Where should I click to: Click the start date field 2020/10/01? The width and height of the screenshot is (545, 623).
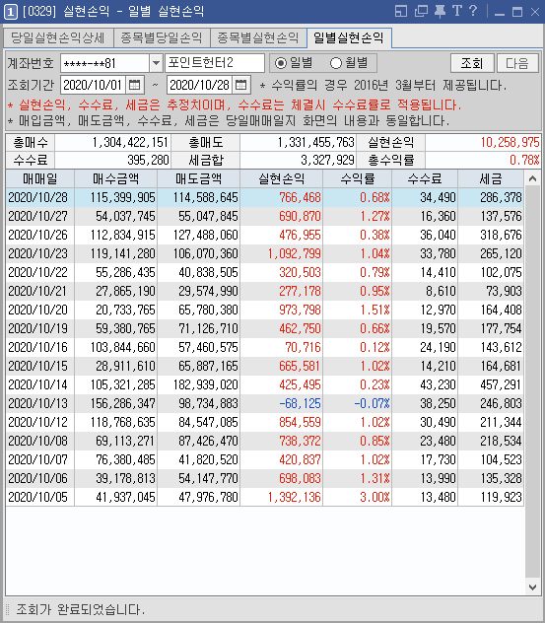[93, 85]
